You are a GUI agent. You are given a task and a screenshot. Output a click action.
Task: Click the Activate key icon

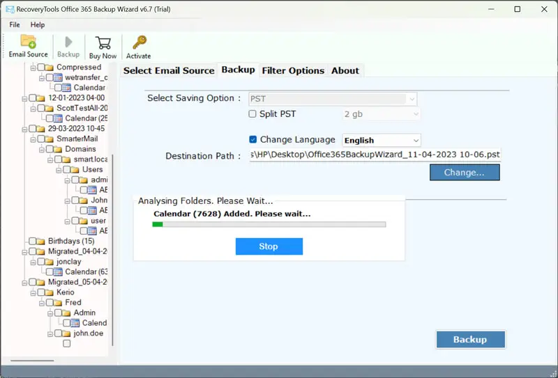click(x=139, y=42)
